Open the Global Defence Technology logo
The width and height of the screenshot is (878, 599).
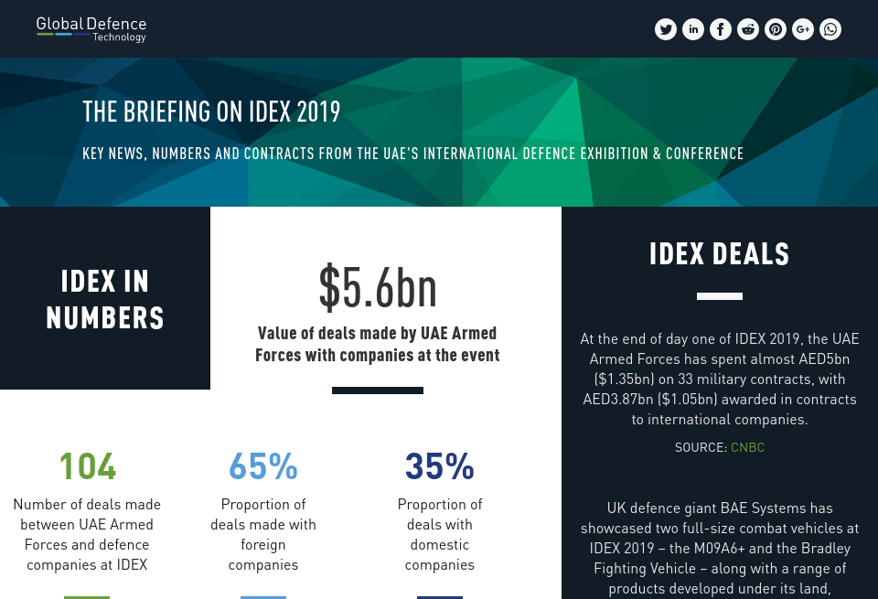pos(91,29)
